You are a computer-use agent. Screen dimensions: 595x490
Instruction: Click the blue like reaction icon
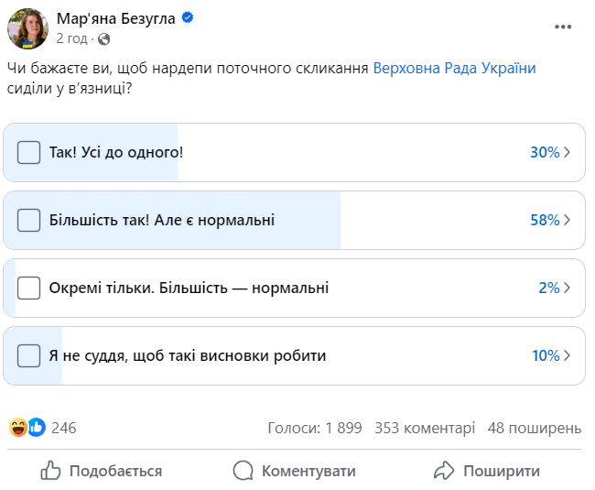click(x=37, y=427)
